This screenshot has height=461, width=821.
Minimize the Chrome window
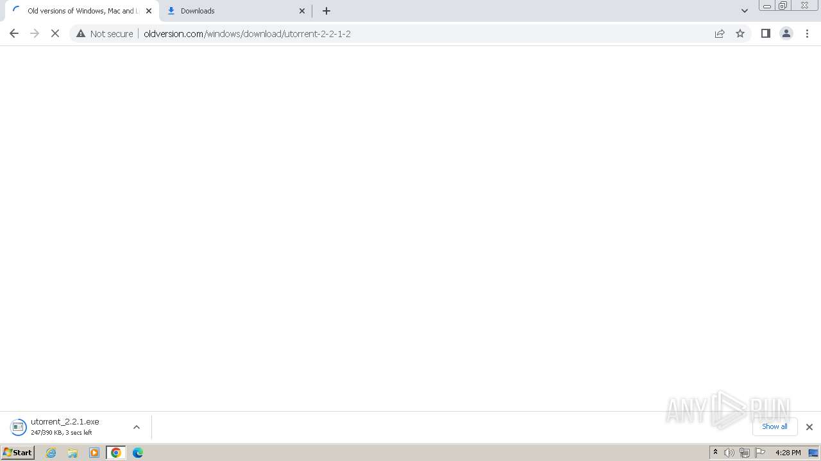pos(766,6)
